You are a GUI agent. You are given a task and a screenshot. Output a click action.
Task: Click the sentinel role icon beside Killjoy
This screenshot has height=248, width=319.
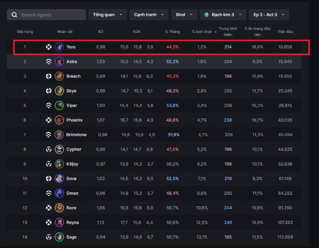coord(49,164)
